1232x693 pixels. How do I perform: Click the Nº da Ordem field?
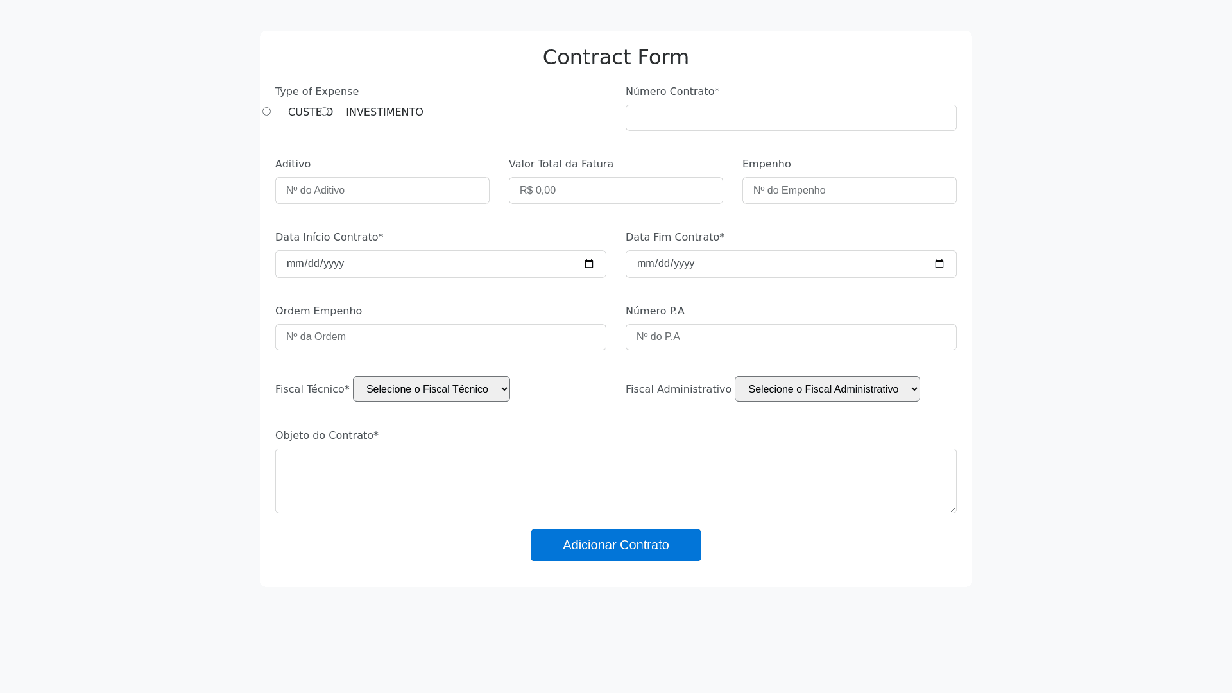point(440,337)
